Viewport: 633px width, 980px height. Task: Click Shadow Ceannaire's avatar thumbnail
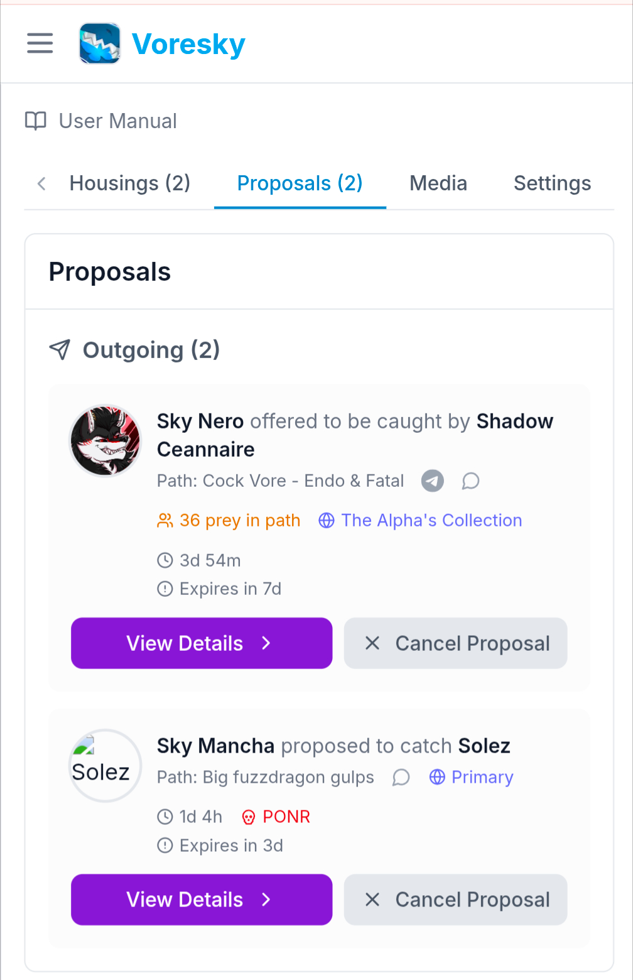(x=105, y=440)
